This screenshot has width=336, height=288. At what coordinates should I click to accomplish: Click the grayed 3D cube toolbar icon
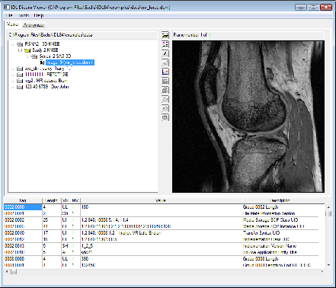pos(165,90)
